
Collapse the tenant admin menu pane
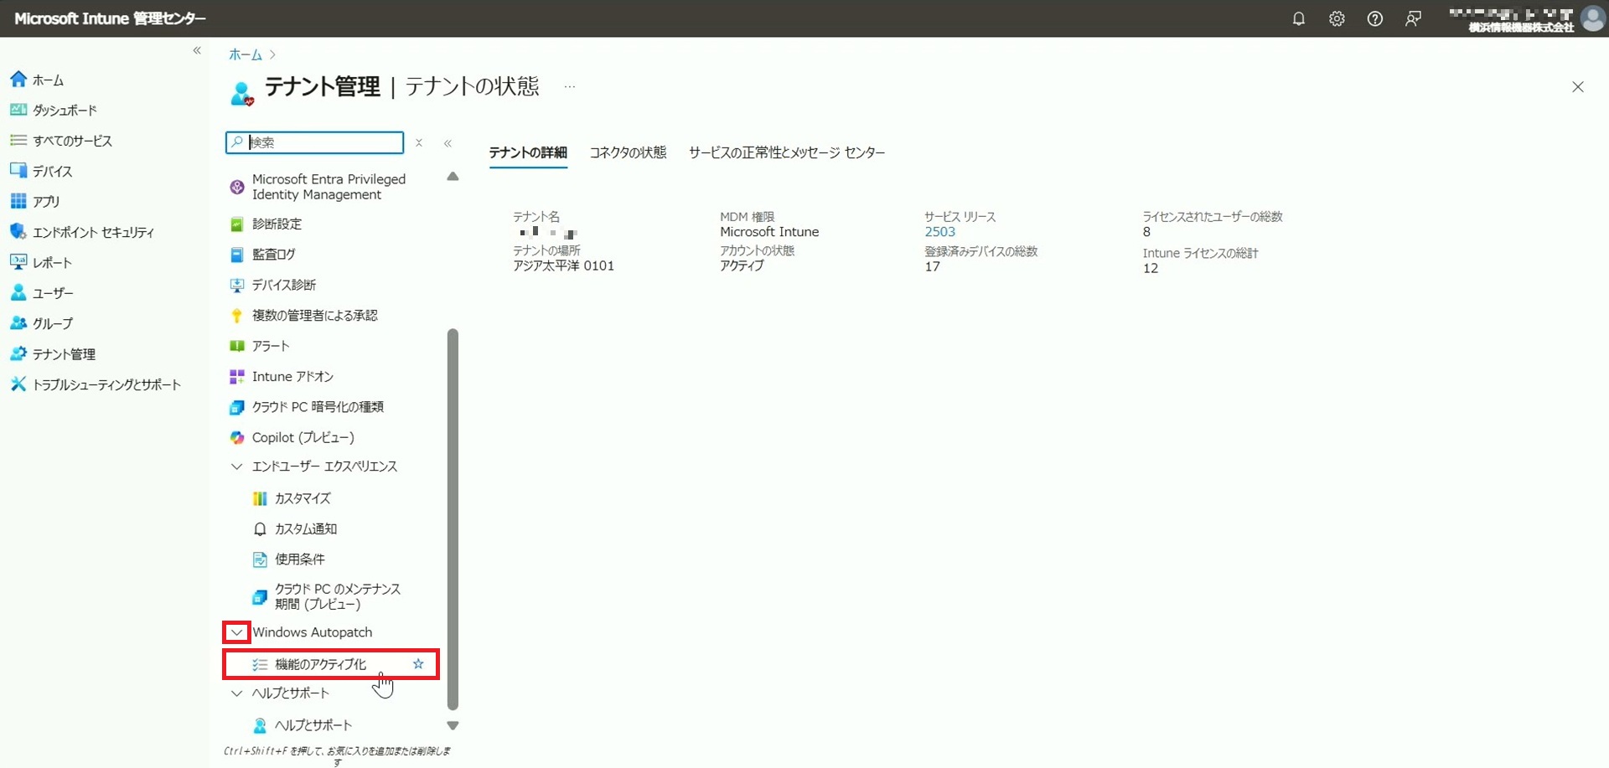point(448,143)
